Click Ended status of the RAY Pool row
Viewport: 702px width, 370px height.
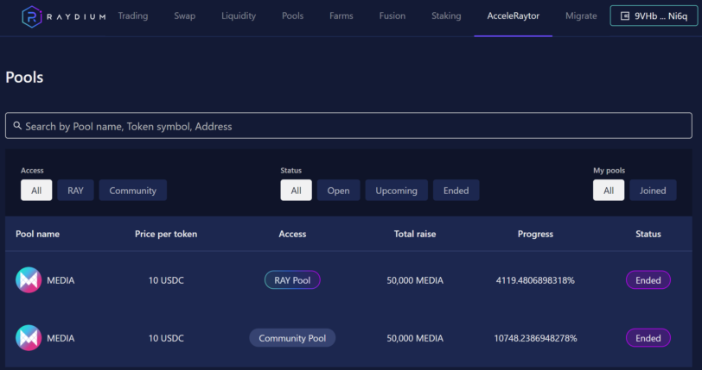648,280
